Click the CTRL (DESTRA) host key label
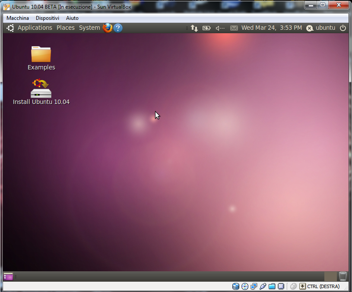The image size is (352, 292). pyautogui.click(x=323, y=286)
